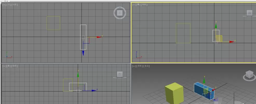Open the [+] menu of the left viewport
The height and width of the screenshot is (104, 256).
coord(4,66)
